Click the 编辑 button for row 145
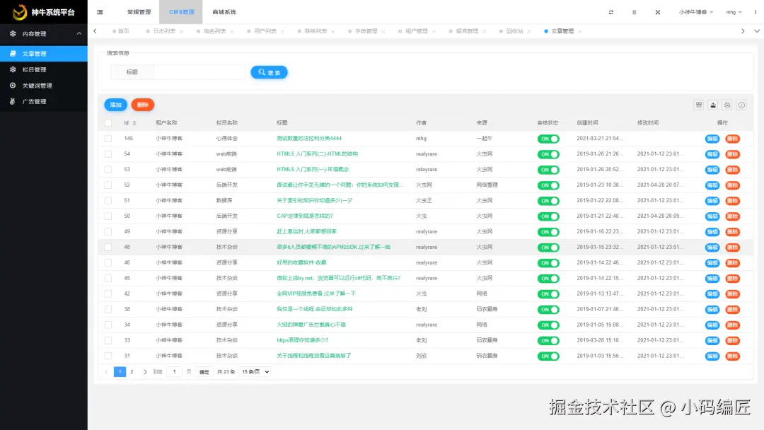The width and height of the screenshot is (764, 430). (x=712, y=139)
